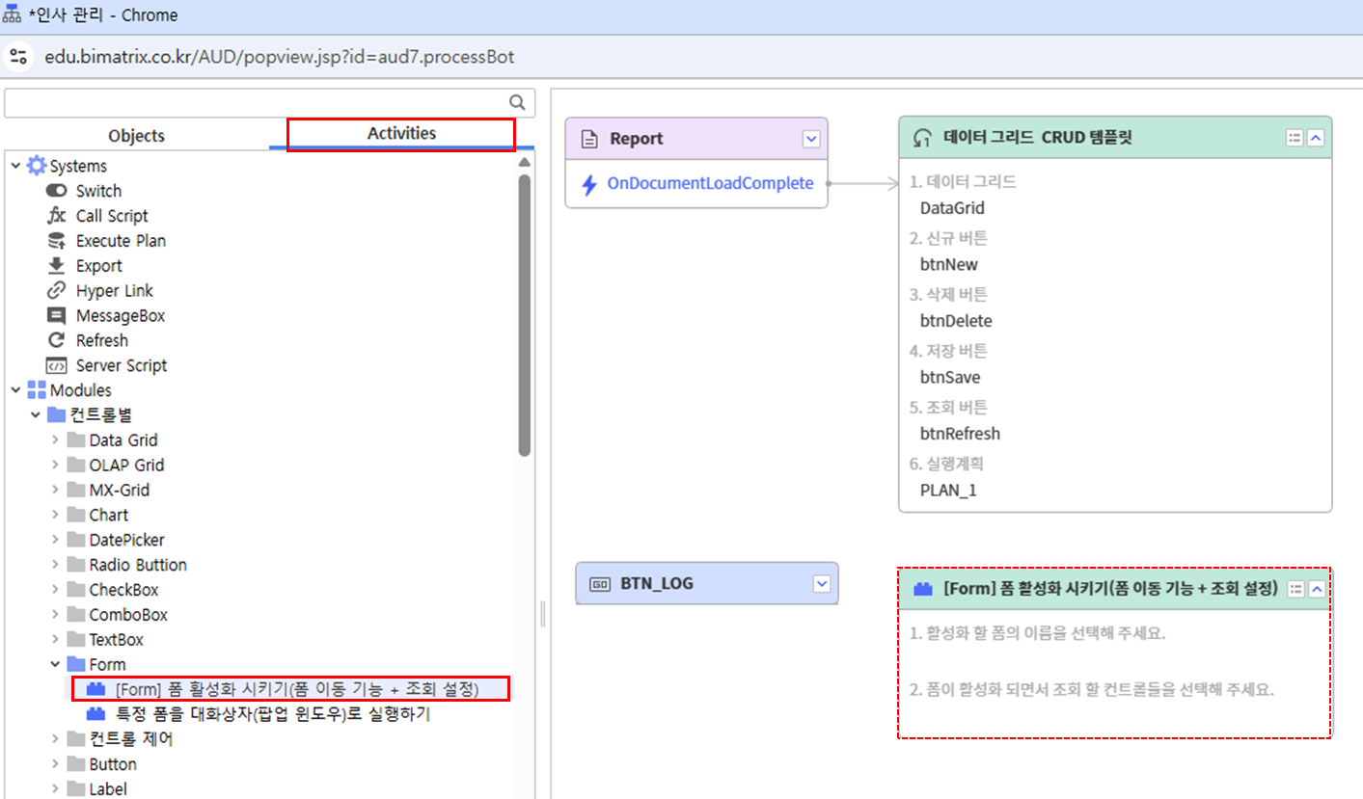Screen dimensions: 1363x799
Task: Click in the activity search input field
Action: 256,103
